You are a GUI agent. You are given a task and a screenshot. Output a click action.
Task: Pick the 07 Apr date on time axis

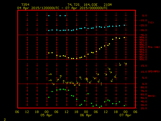pos(125,115)
